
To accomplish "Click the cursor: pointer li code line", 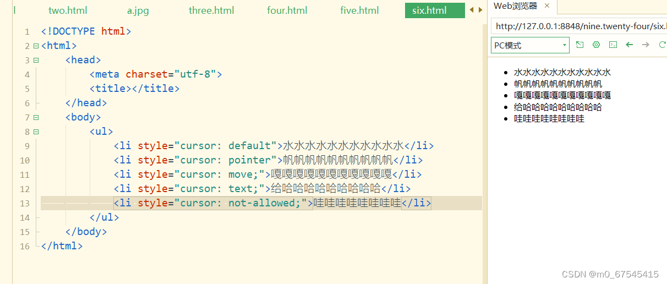I will (x=269, y=160).
